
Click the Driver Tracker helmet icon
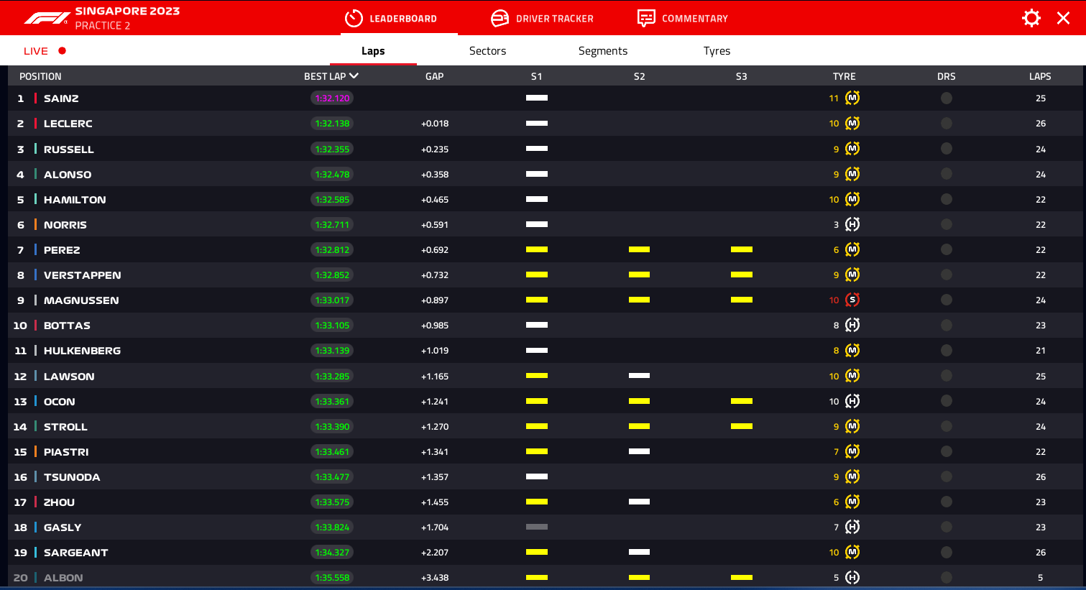(500, 19)
